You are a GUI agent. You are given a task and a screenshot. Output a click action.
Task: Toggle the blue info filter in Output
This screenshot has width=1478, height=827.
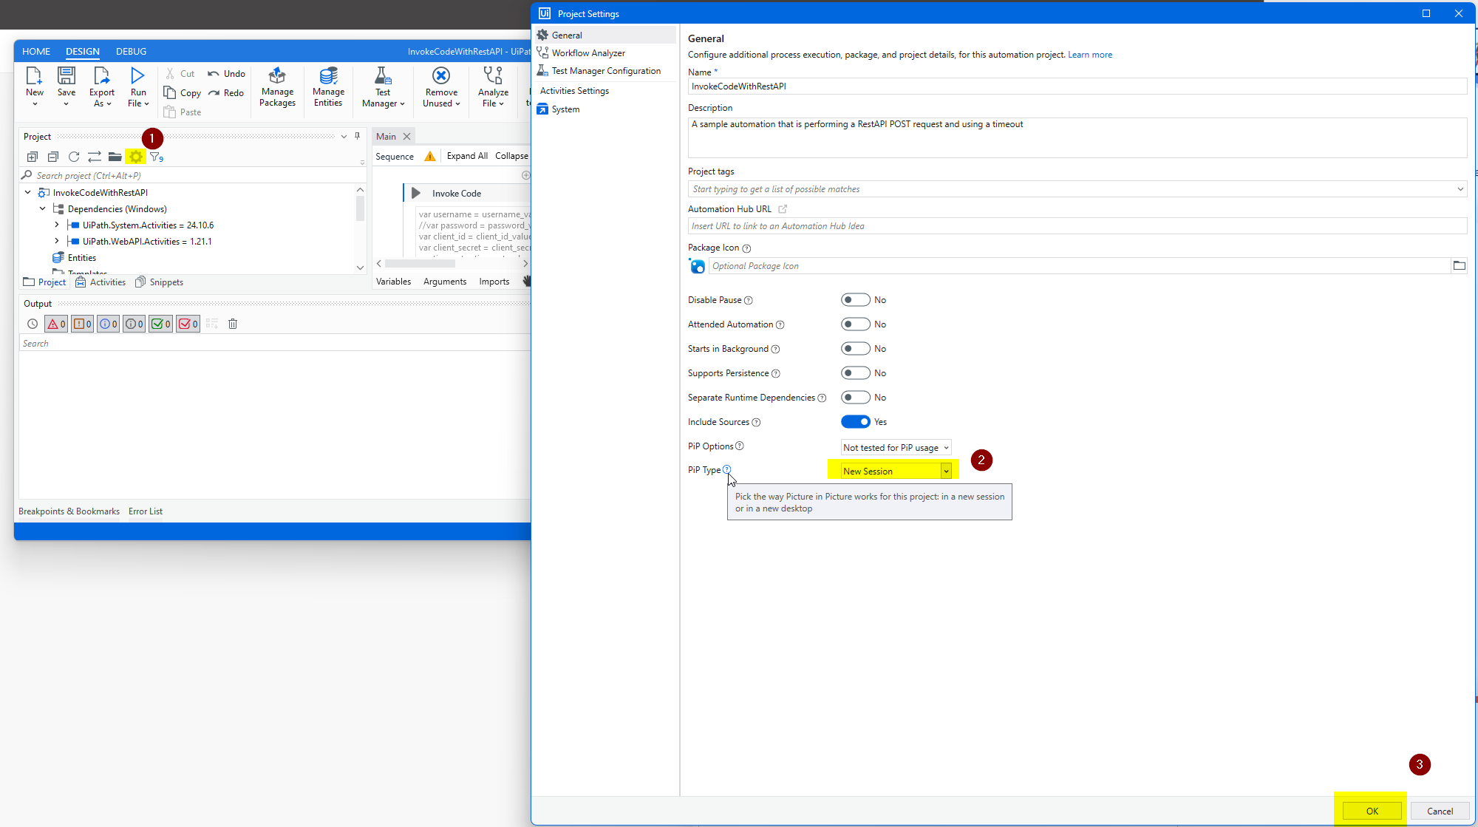[x=108, y=324]
